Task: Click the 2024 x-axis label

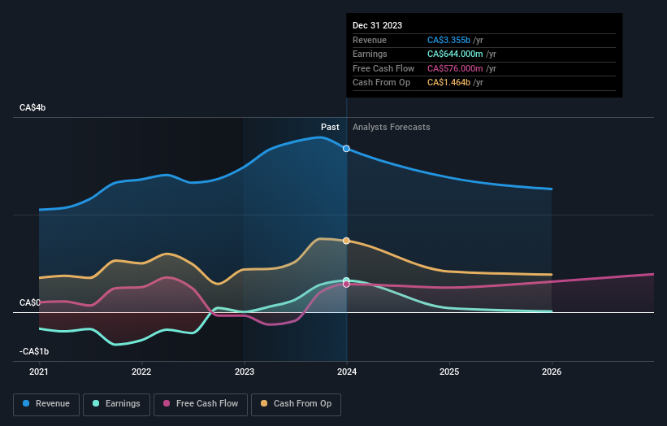Action: [347, 372]
